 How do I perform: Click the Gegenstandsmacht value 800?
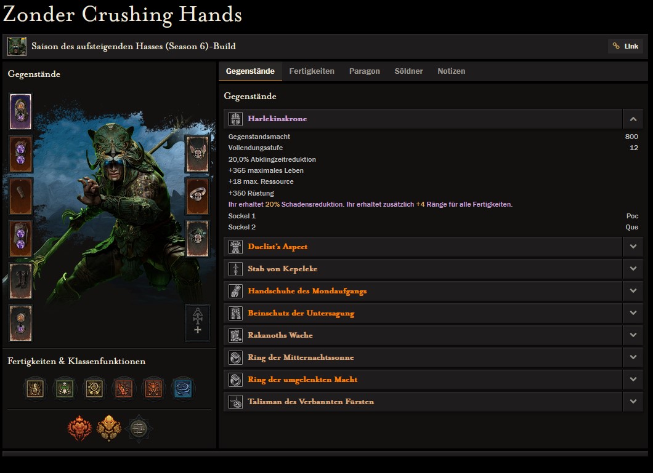pyautogui.click(x=631, y=137)
